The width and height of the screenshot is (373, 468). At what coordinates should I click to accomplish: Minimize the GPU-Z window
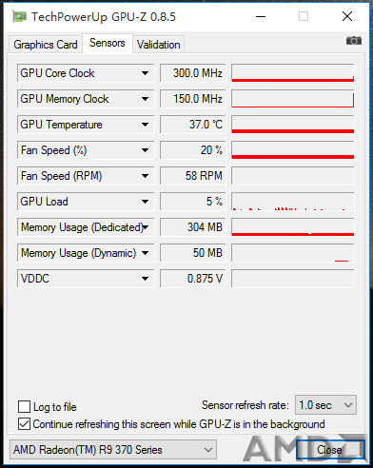pos(261,16)
